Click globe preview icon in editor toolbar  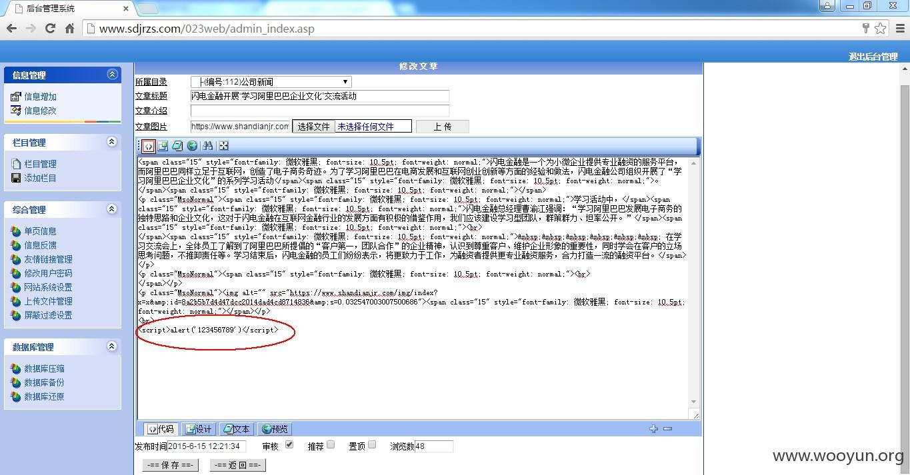point(192,146)
